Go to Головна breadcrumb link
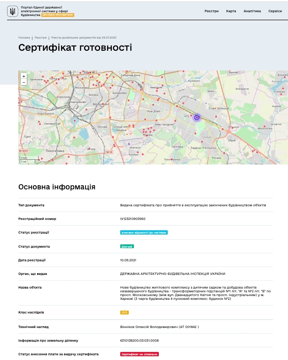This screenshot has width=288, height=360. [24, 38]
